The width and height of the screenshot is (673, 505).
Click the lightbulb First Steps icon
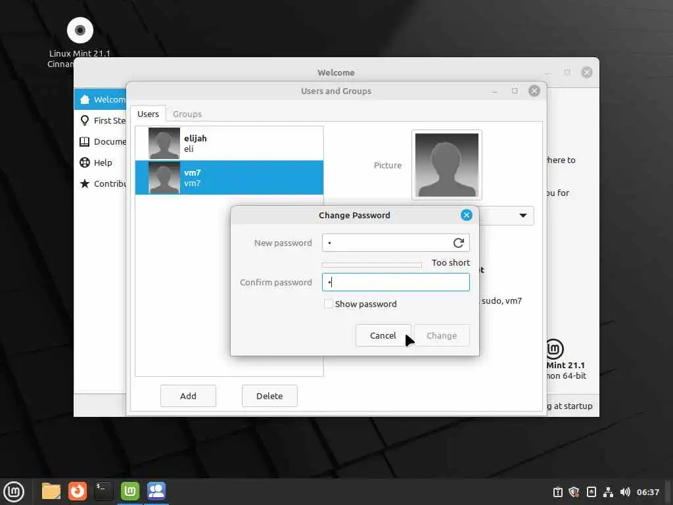point(85,121)
